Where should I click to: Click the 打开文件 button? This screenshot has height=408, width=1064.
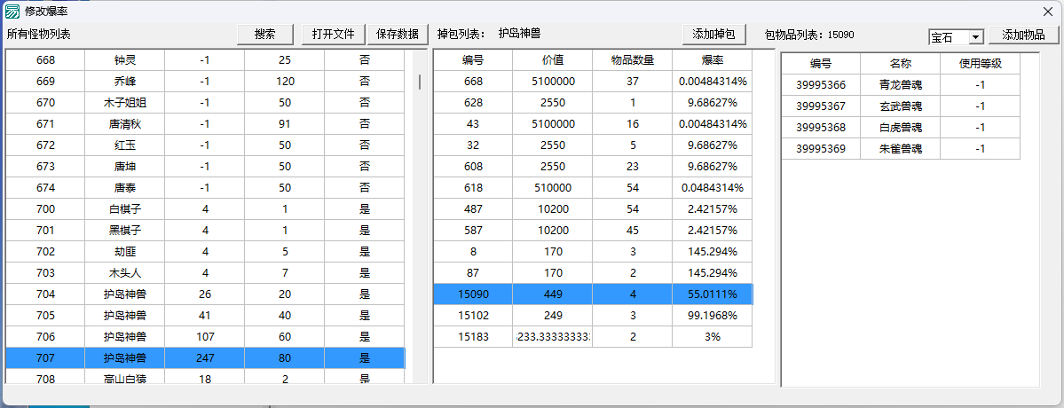pyautogui.click(x=333, y=35)
